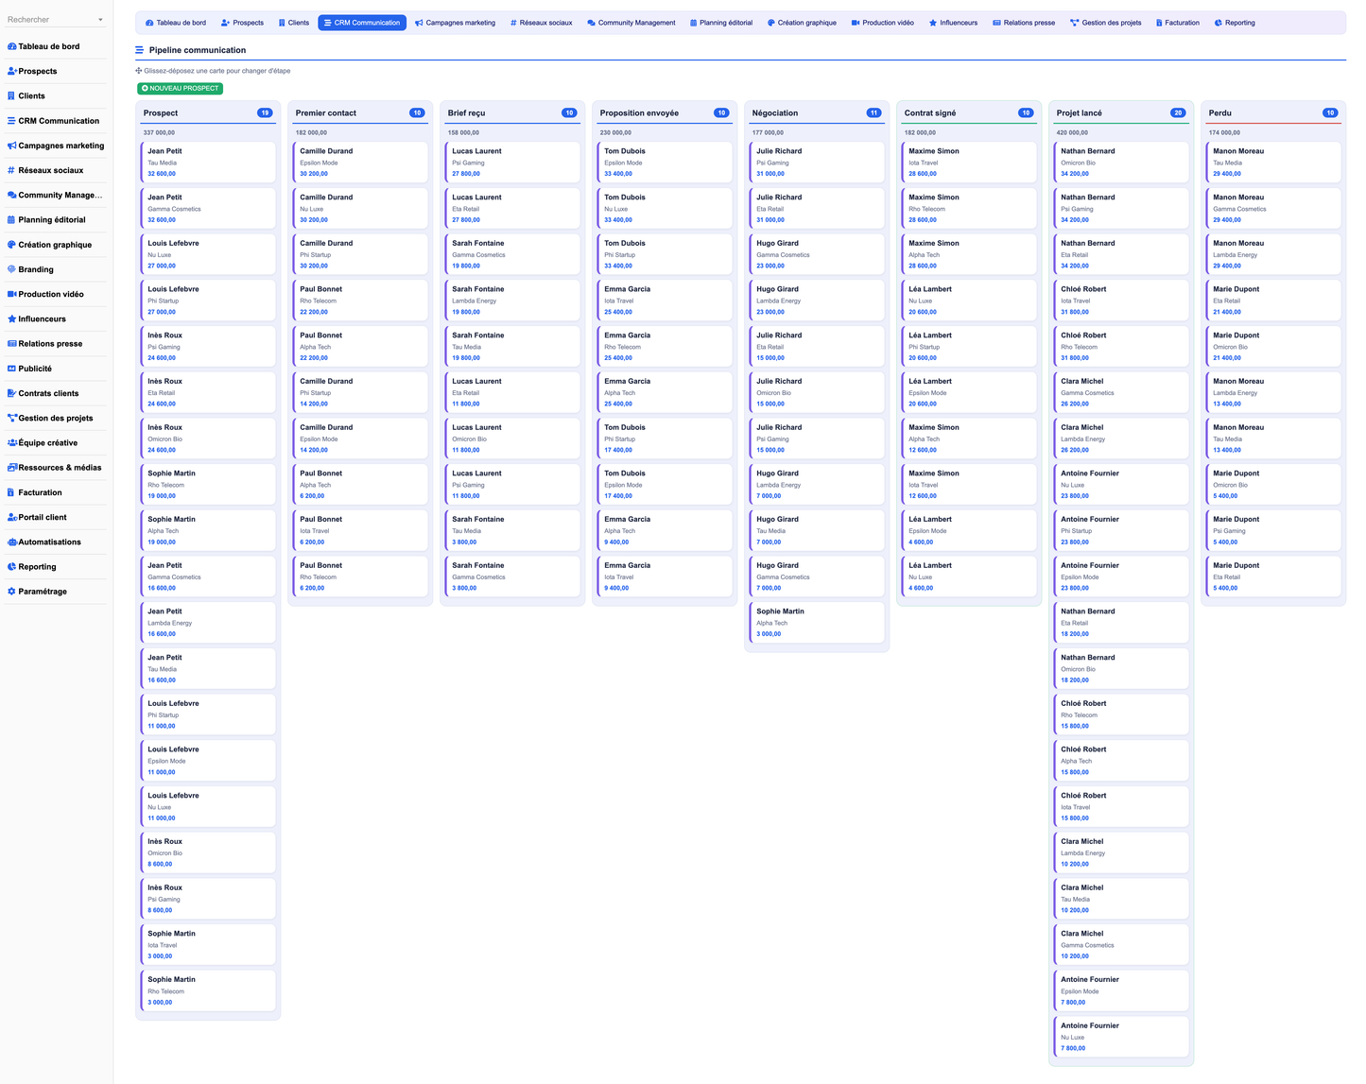Click the Portail client sidebar icon

(11, 517)
